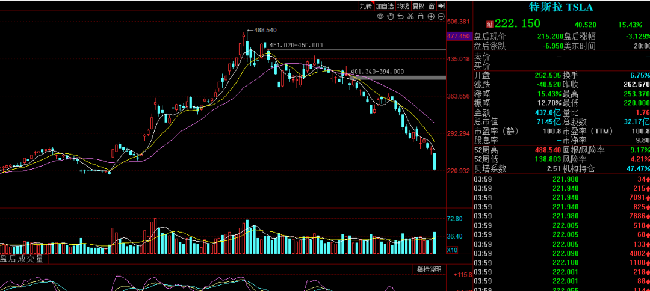
Task: Click the 506.381 top price axis label
Action: tap(459, 22)
